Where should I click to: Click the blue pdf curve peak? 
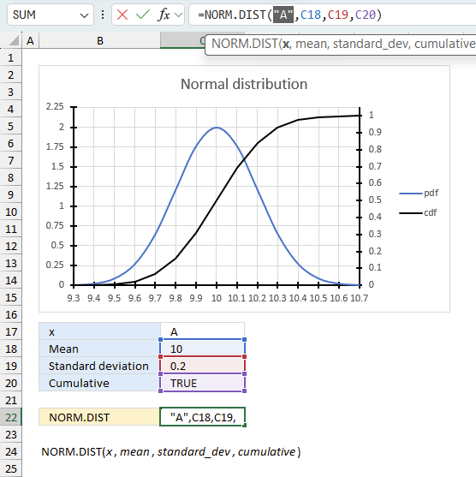pos(217,128)
